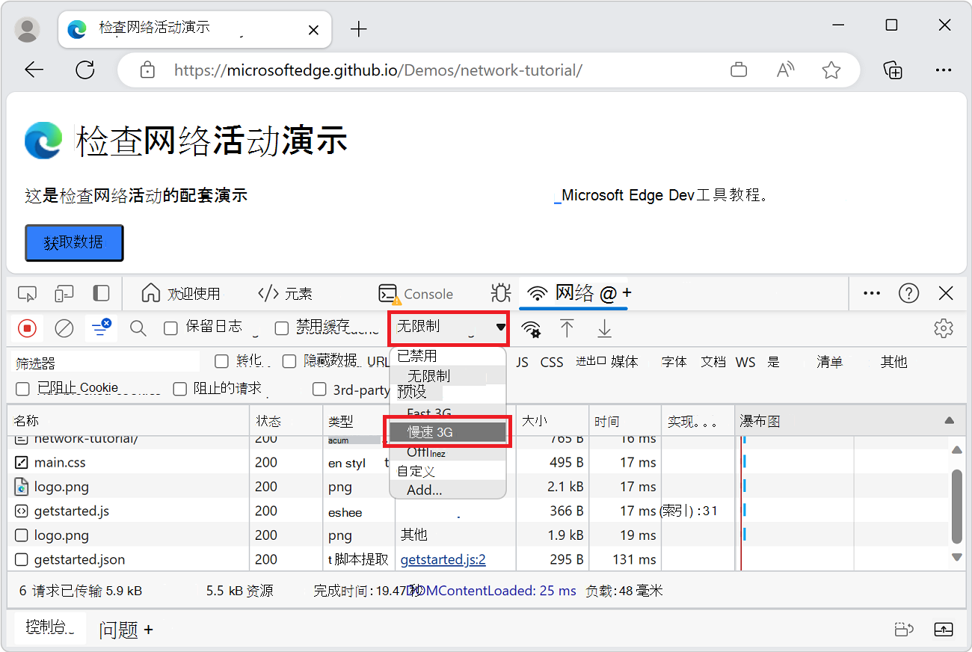Select 慢速 3G throttling option
The image size is (972, 652).
pos(447,432)
